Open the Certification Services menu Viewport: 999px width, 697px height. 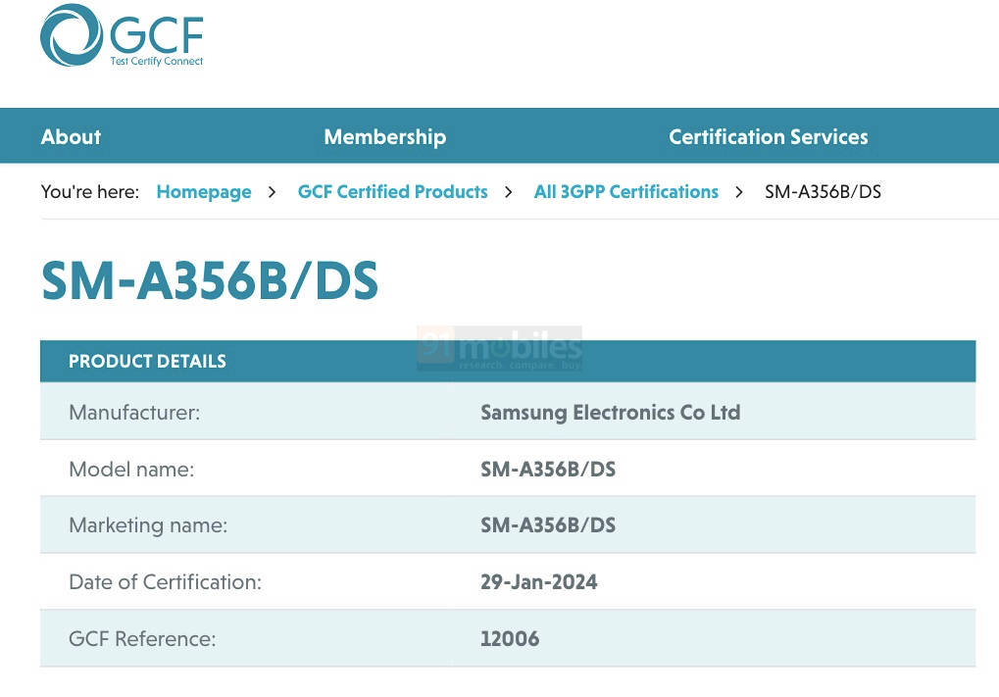(769, 136)
